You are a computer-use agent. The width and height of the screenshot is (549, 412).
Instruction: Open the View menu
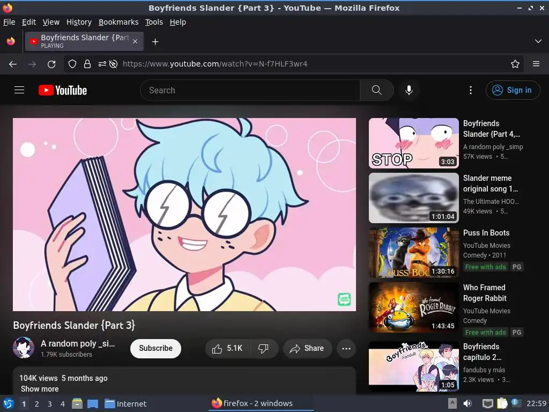(x=51, y=22)
